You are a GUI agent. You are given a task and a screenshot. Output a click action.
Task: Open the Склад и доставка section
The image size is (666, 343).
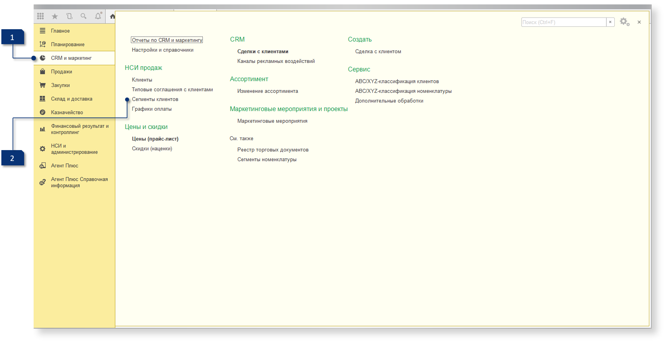tap(74, 99)
